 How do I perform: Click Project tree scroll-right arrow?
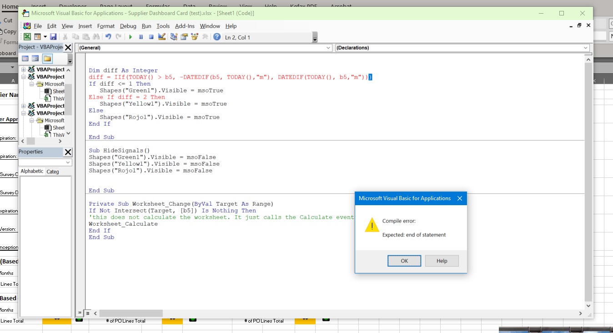pyautogui.click(x=60, y=141)
